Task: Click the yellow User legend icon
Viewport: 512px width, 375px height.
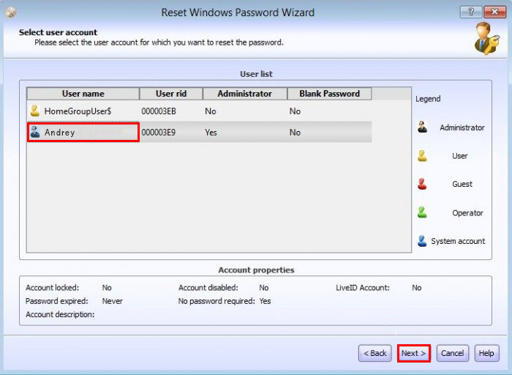Action: 422,155
